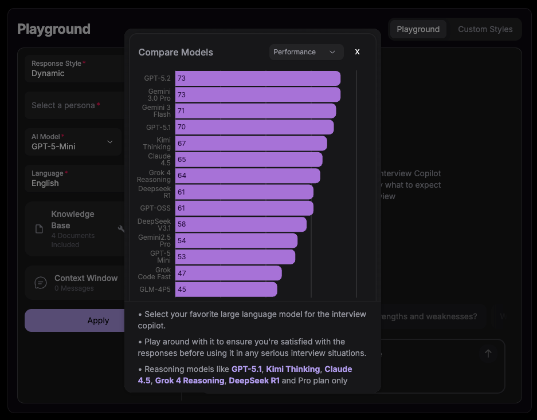
Task: Click the Context Window chat bubble icon
Action: 40,282
